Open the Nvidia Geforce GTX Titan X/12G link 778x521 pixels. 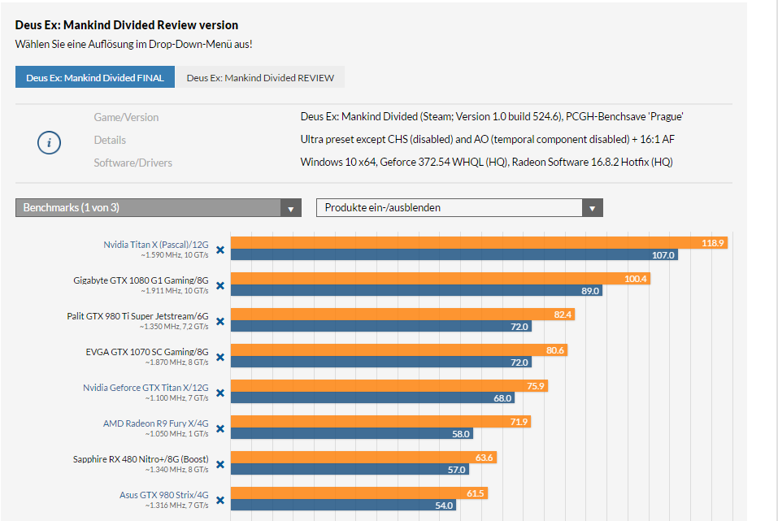[x=146, y=388]
